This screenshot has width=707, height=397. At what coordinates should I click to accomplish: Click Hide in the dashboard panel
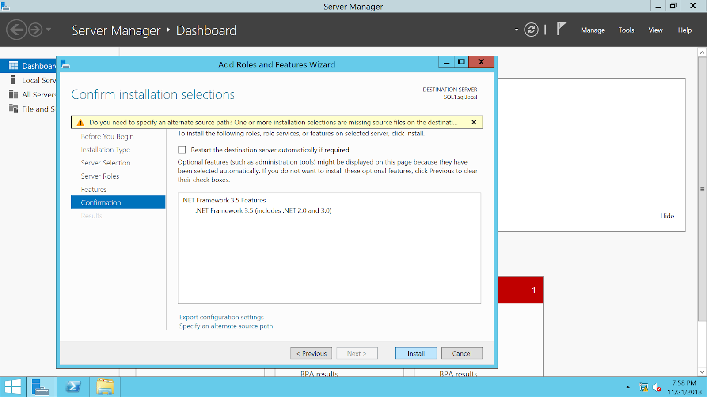[x=667, y=216]
